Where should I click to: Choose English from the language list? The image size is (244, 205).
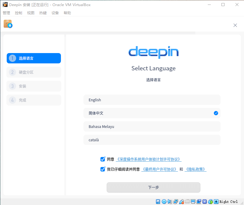coord(152,100)
